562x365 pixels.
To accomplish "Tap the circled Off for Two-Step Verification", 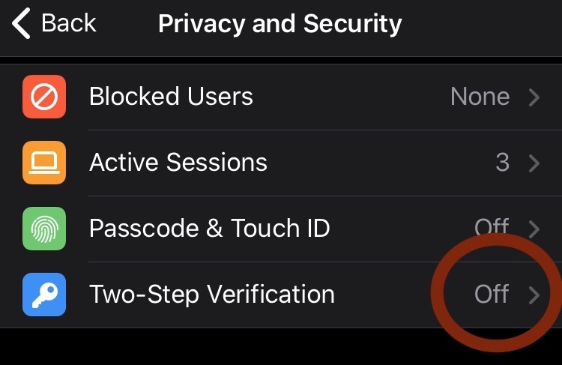I will (492, 294).
